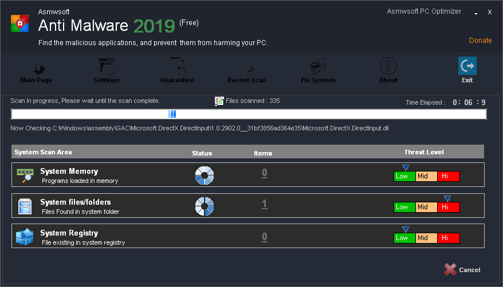Click the Items column header

click(263, 153)
